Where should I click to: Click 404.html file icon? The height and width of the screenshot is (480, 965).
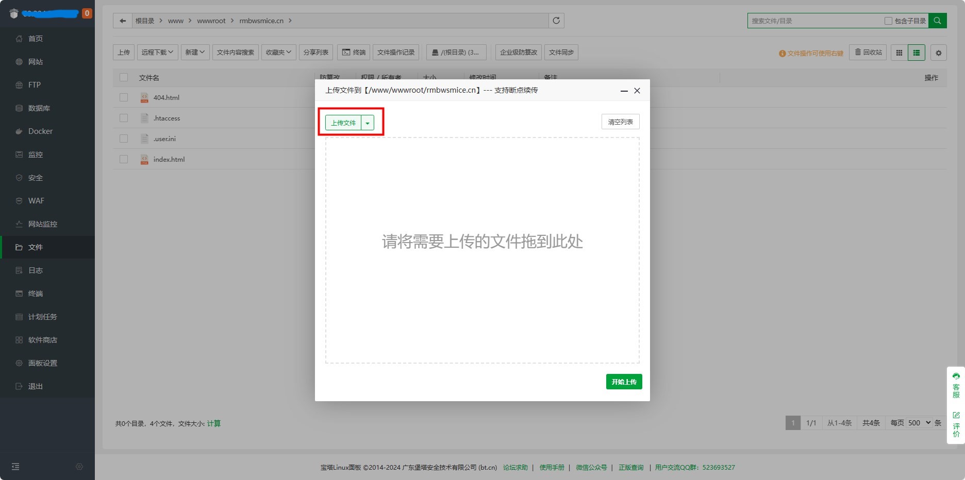144,97
